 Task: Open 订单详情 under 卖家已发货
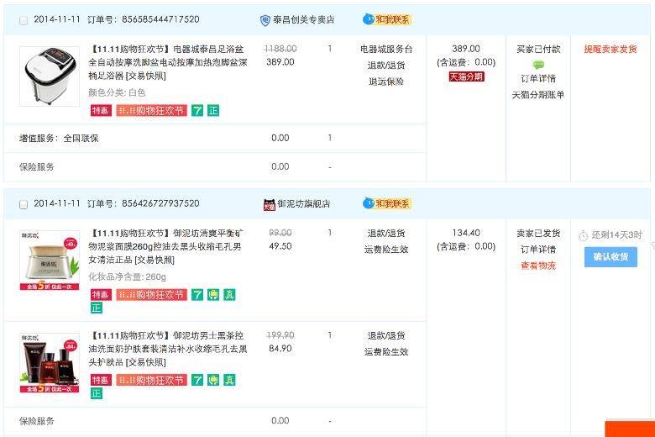click(538, 250)
